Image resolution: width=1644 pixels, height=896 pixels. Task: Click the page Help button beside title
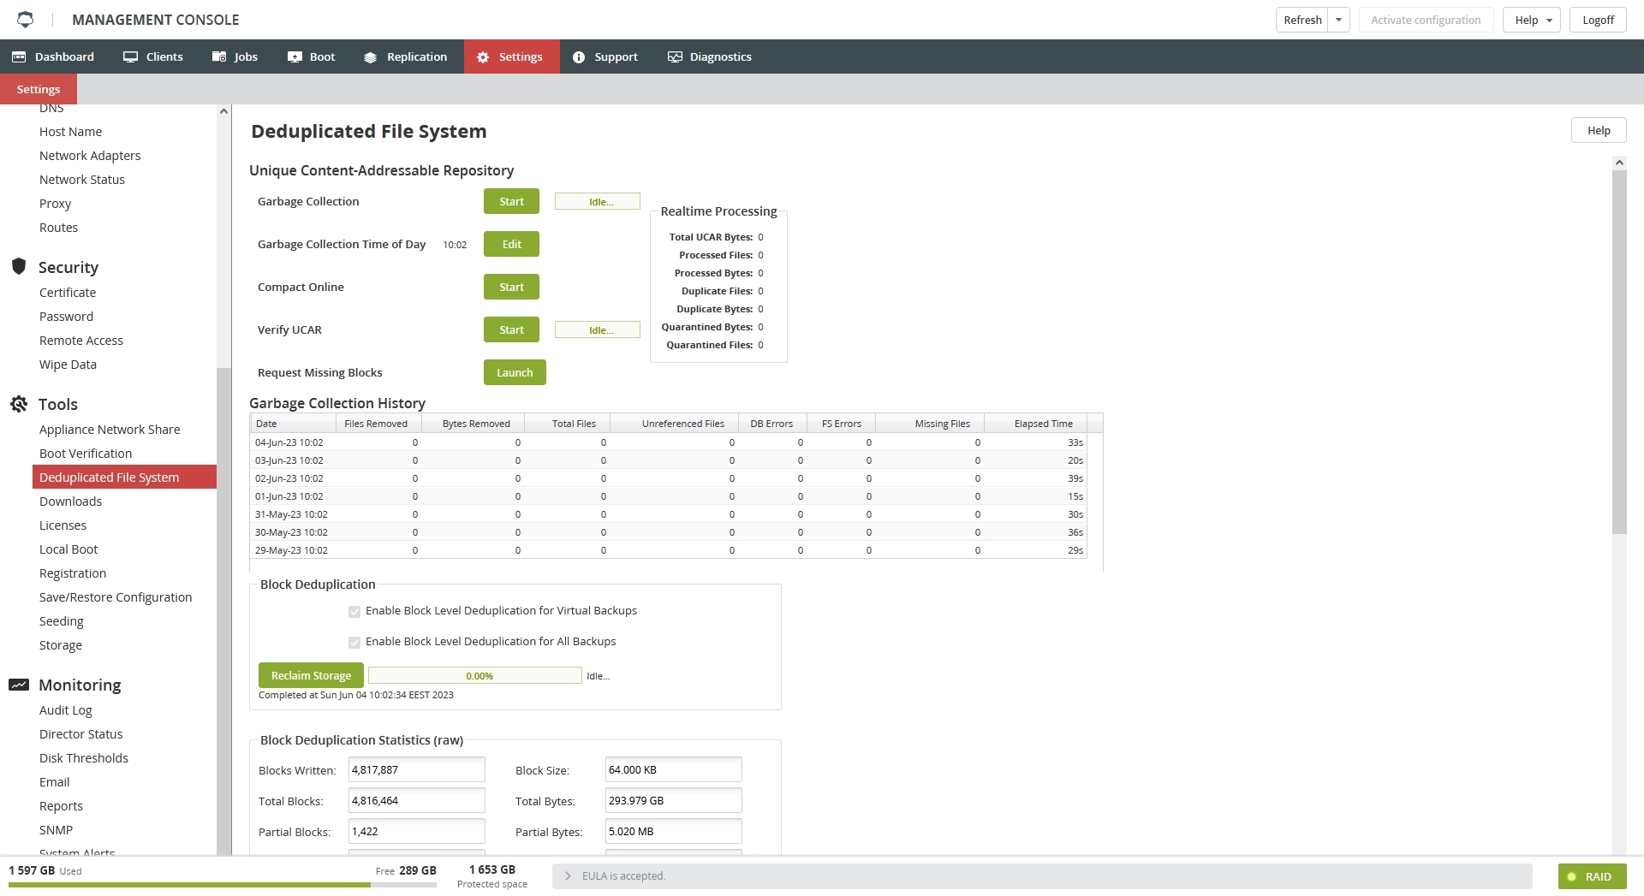tap(1599, 130)
